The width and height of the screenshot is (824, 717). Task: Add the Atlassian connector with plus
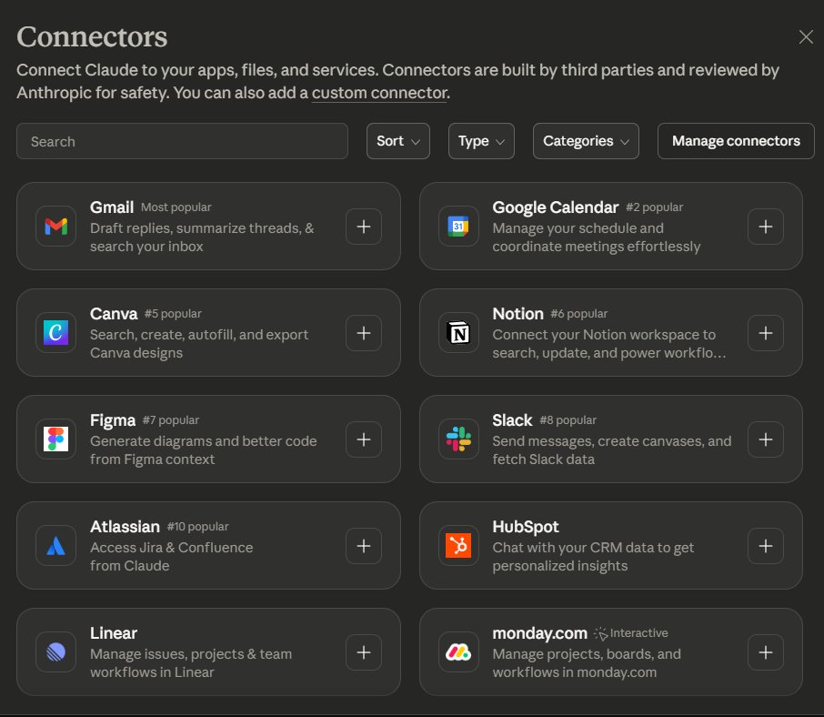364,546
